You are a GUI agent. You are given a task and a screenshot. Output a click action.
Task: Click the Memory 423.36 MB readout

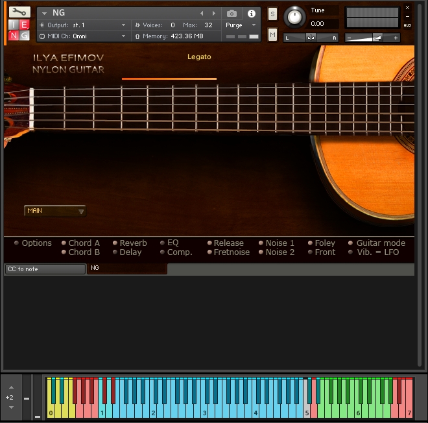[x=187, y=36]
